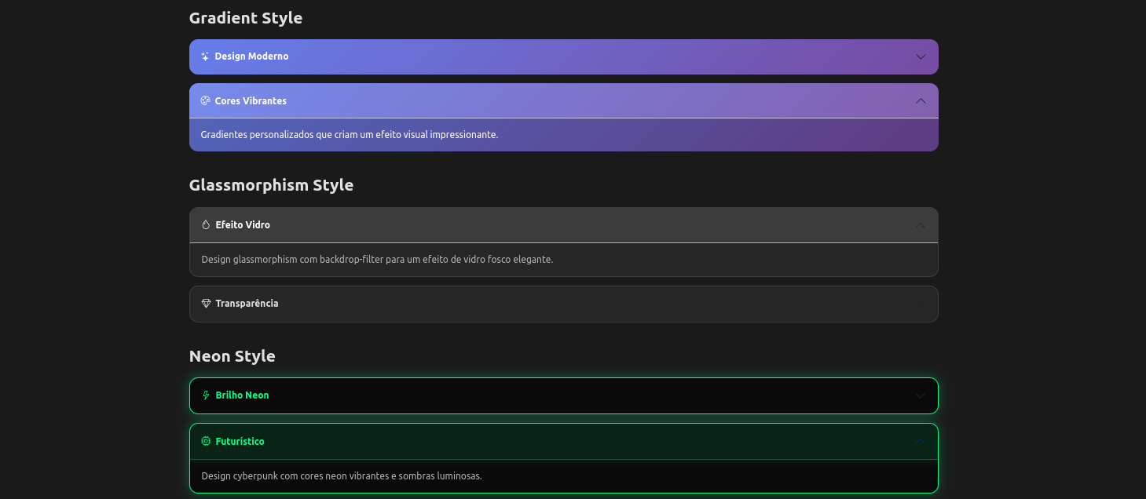This screenshot has height=499, width=1146.
Task: Collapse the Efeito Vidro panel
Action: click(563, 224)
